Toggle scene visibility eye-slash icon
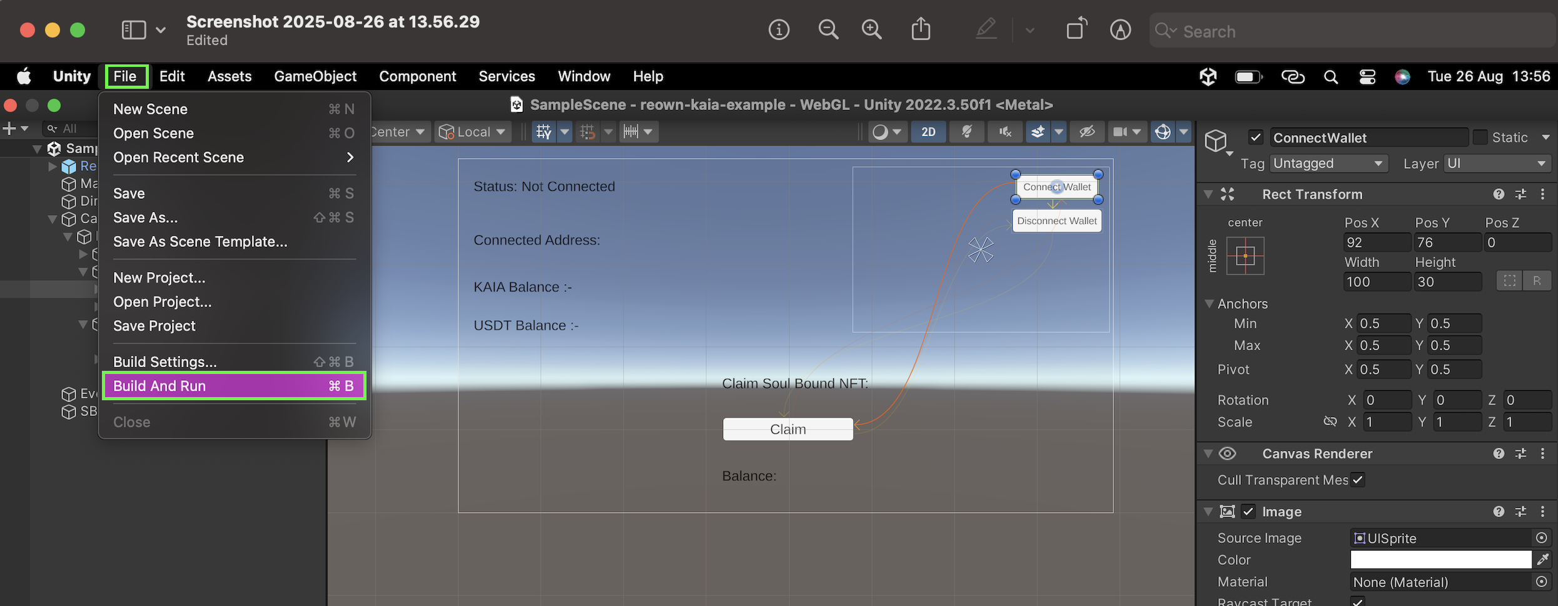The image size is (1558, 606). point(1086,132)
